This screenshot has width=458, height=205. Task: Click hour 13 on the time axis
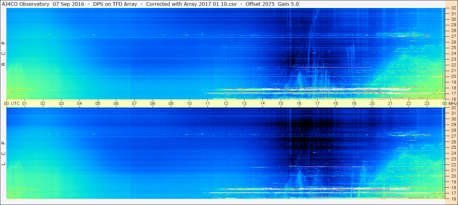pos(244,103)
